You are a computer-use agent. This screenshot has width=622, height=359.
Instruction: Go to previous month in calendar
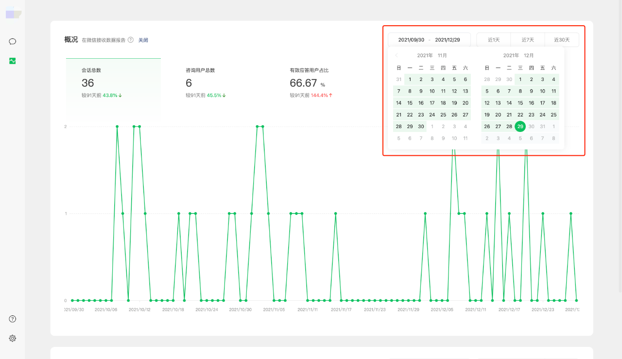coord(397,55)
